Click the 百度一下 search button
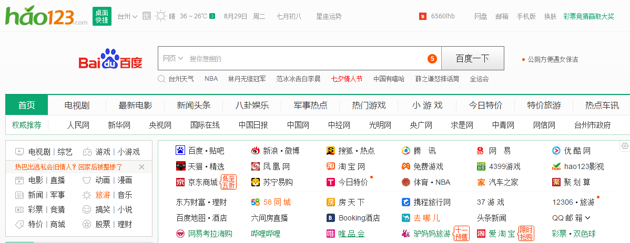This screenshot has width=630, height=243. pyautogui.click(x=472, y=59)
